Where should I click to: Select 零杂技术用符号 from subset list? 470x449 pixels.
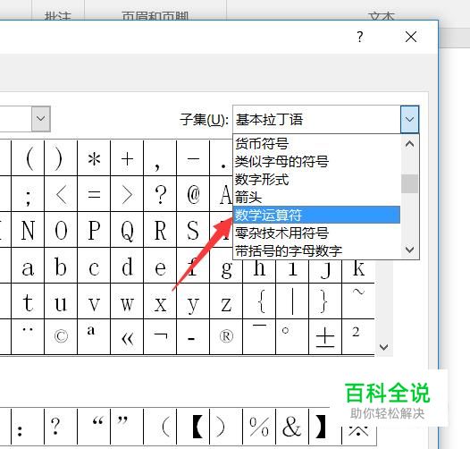coord(316,233)
